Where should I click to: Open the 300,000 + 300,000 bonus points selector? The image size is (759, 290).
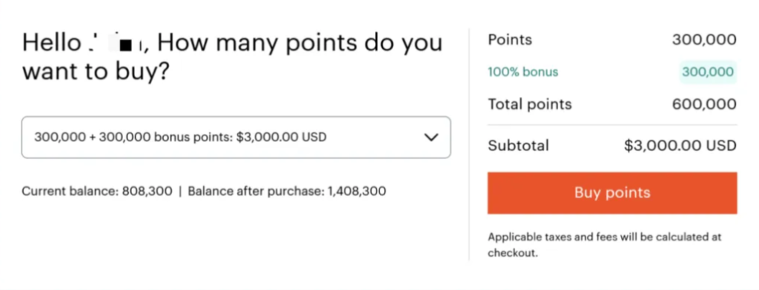236,138
